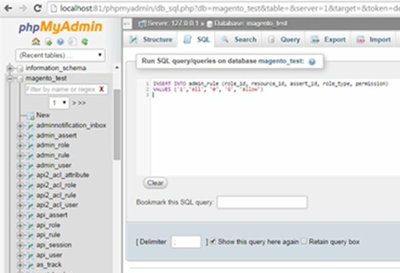The height and width of the screenshot is (273, 400).
Task: Open the page number dropdown showing 1
Action: tap(59, 103)
